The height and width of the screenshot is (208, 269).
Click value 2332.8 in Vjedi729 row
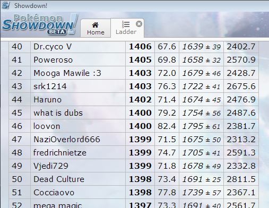point(241,166)
